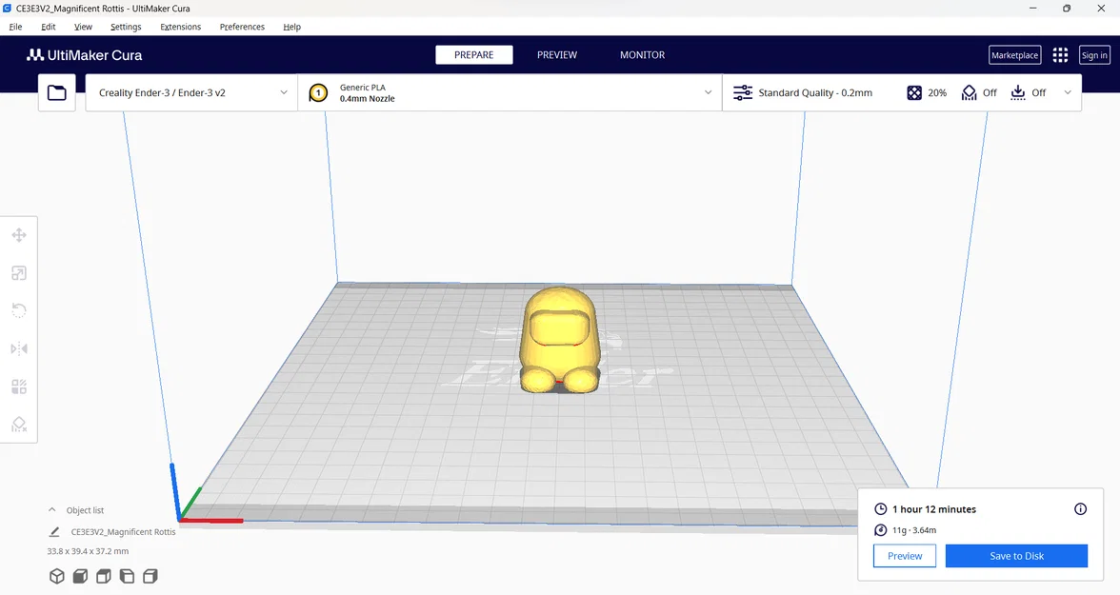This screenshot has height=595, width=1120.
Task: Switch to front view cube icon
Action: coord(80,576)
